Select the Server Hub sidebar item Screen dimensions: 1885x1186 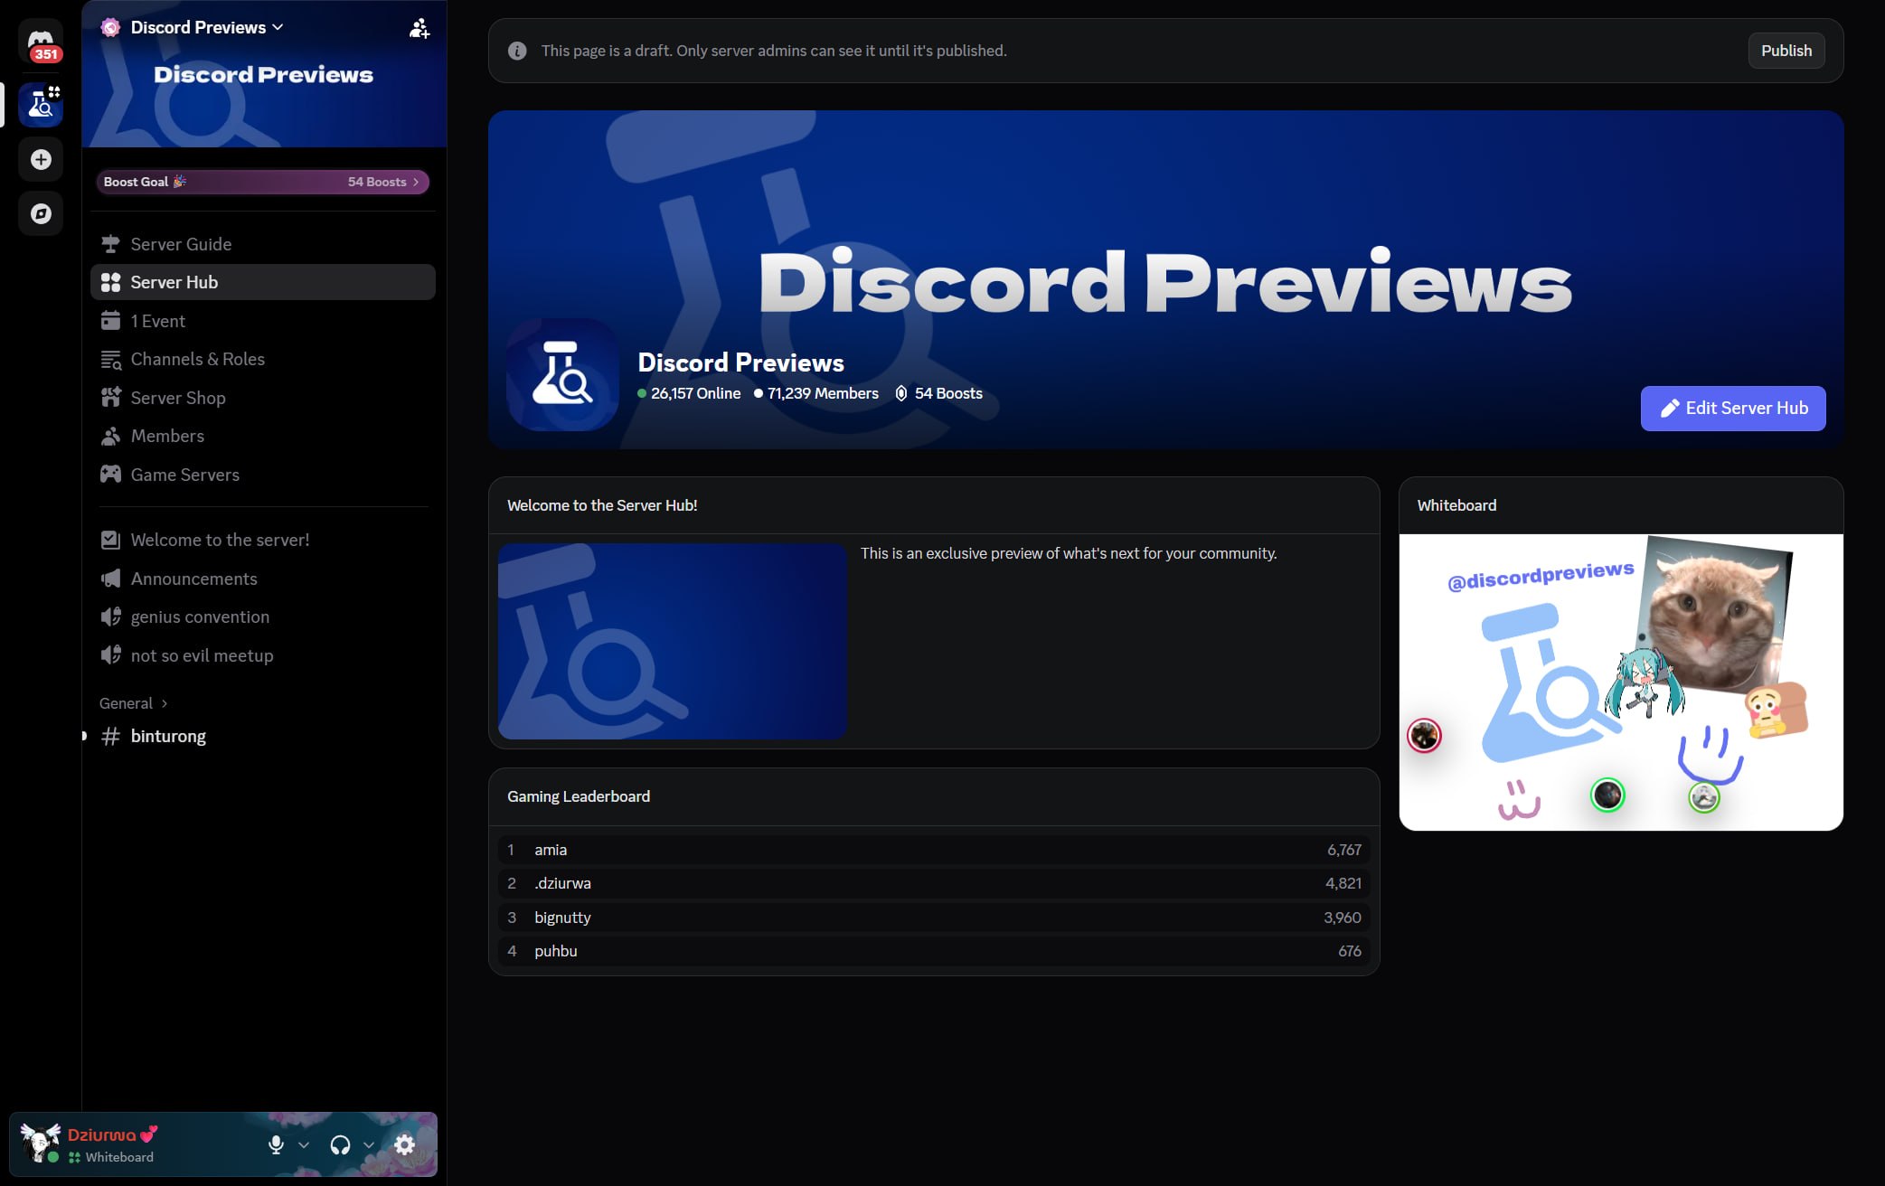click(x=262, y=282)
